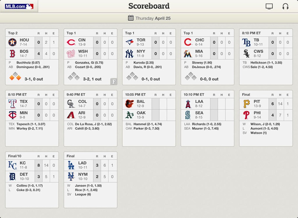The height and width of the screenshot is (218, 298).
Task: Click SEA starter Maurer (1-3, 7.45)
Action: (205, 128)
